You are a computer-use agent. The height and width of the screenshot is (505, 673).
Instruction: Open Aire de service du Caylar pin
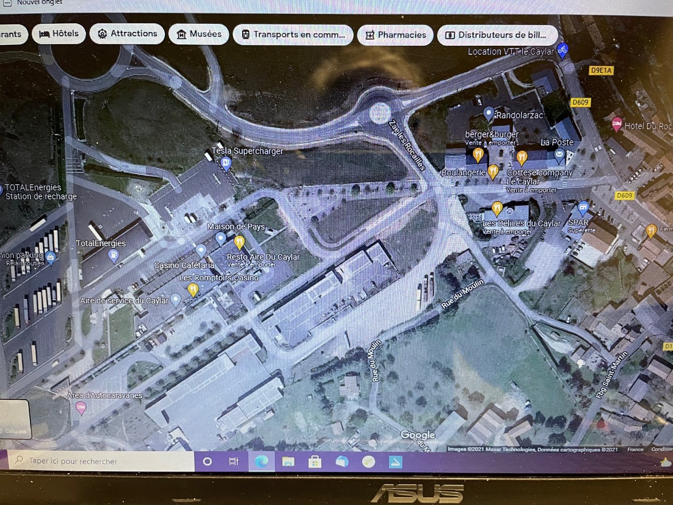(175, 300)
